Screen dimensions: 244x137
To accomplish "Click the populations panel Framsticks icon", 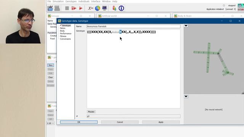I will click(49, 106).
